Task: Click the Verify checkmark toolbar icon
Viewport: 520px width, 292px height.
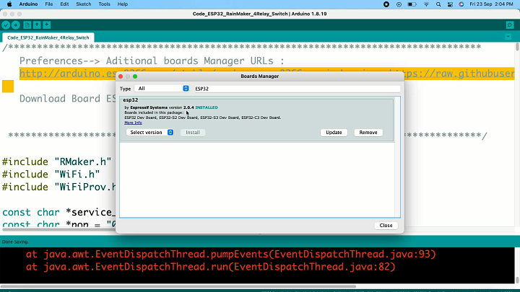Action: 6,25
